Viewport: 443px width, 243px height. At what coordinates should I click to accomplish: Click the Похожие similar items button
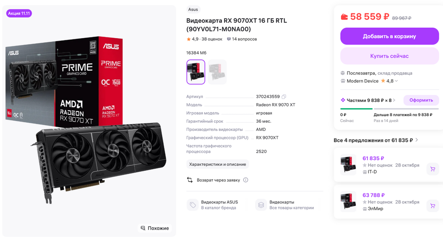pos(154,228)
